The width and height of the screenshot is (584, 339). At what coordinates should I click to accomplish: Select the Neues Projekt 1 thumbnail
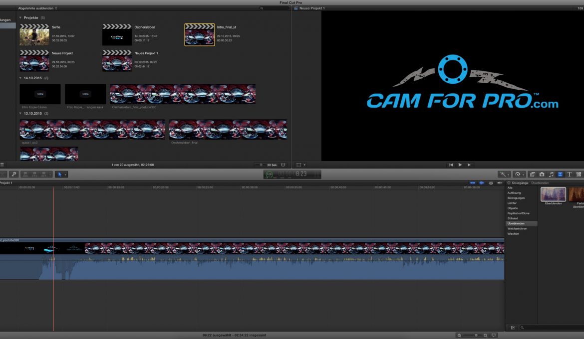coord(117,60)
